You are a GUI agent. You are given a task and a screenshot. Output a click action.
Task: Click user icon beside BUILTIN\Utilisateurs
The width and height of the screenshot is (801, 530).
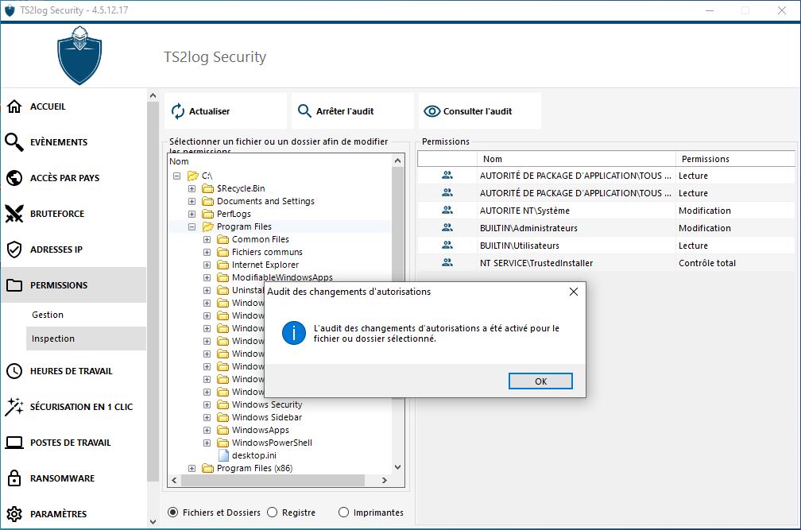click(447, 245)
